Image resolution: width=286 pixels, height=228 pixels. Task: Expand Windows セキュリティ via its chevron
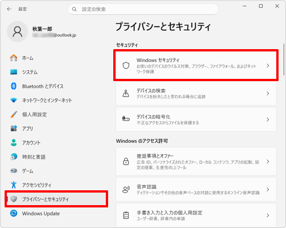coord(268,66)
